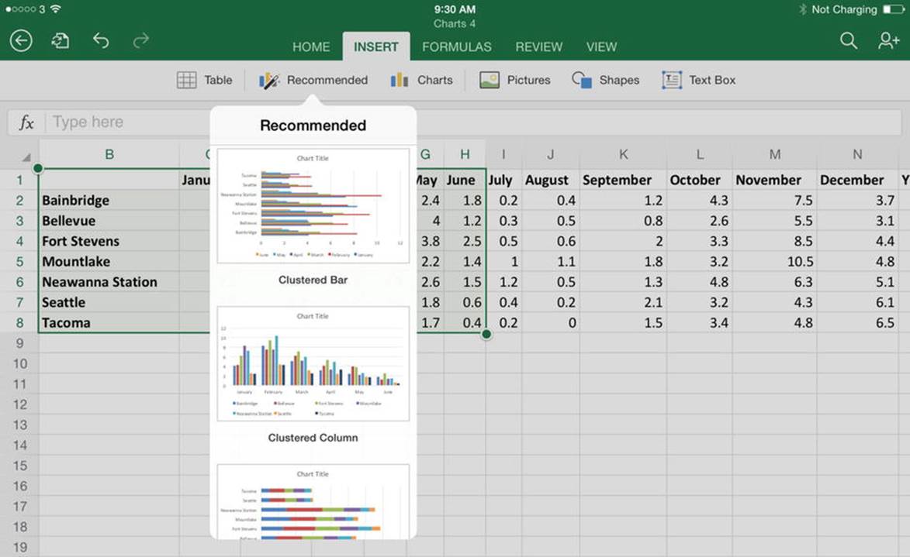This screenshot has height=557, width=910.
Task: Select column N header
Action: (857, 154)
